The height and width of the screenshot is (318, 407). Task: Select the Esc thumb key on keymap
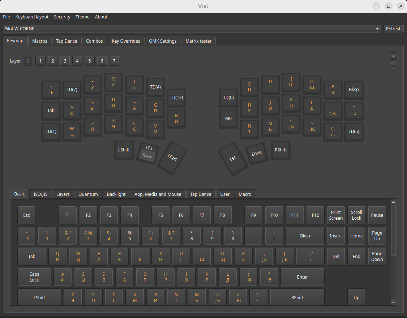[x=233, y=158]
